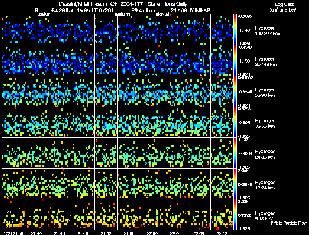Click the '177T21:36' time axis label
Screen dimensions: 309x235
(14, 233)
